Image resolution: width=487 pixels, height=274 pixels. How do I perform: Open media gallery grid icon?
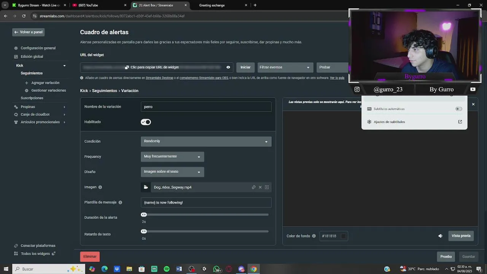[x=267, y=187]
